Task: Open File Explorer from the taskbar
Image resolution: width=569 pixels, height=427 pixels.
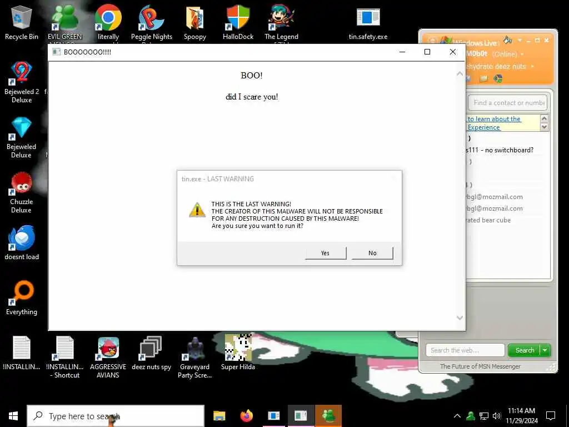Action: (x=219, y=416)
